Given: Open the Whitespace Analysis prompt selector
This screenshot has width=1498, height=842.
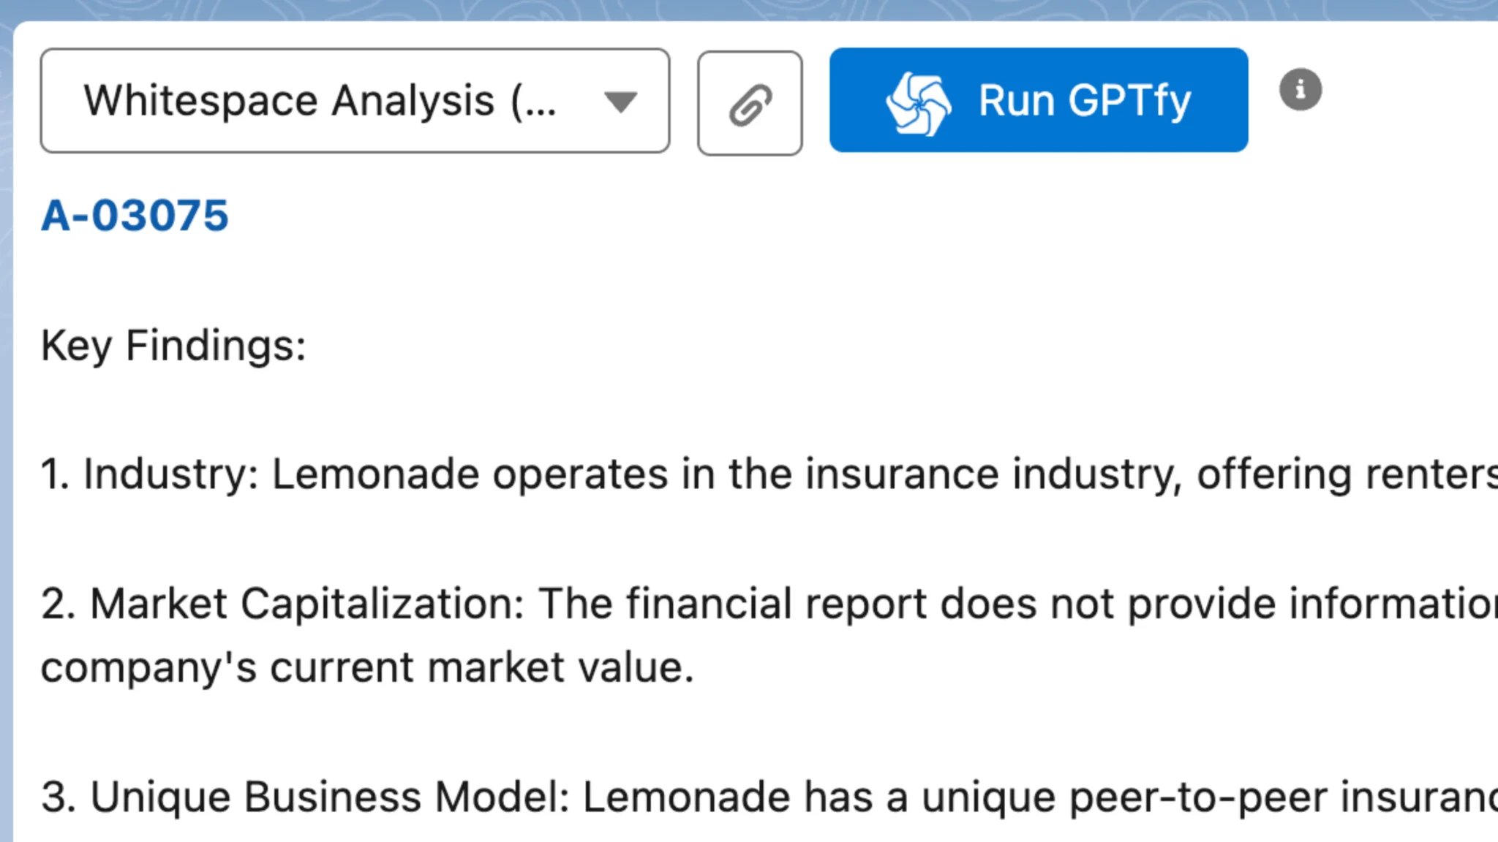Looking at the screenshot, I should [355, 101].
